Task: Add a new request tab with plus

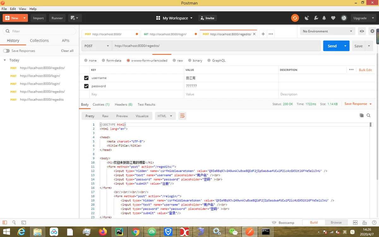Action: click(263, 34)
